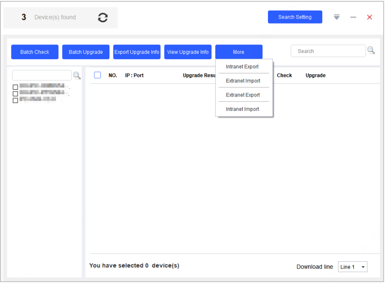Check the third device in the left tree
The height and width of the screenshot is (283, 385).
click(15, 101)
